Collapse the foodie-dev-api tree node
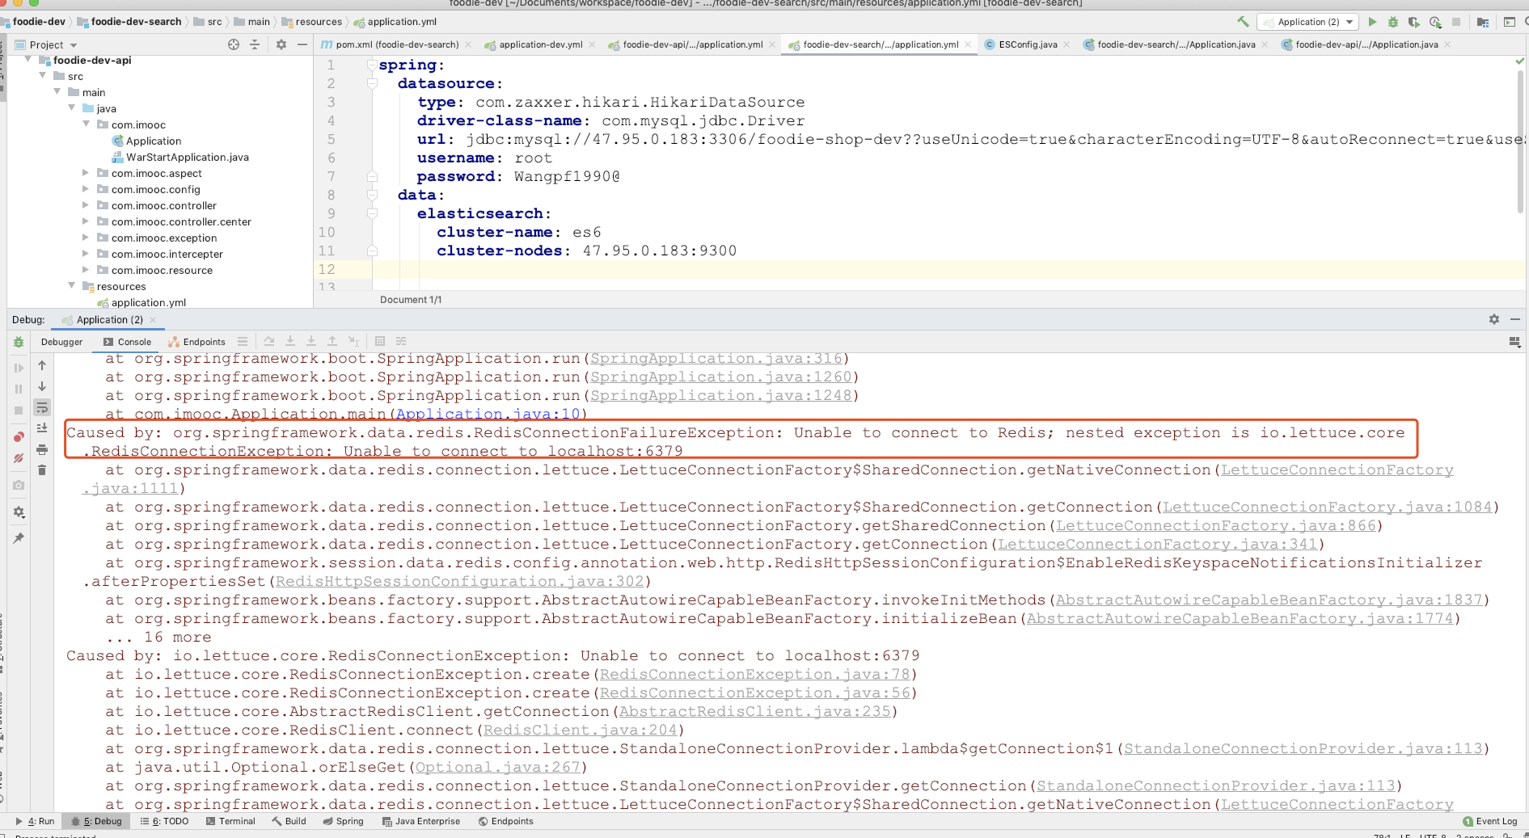This screenshot has height=838, width=1529. (x=29, y=60)
